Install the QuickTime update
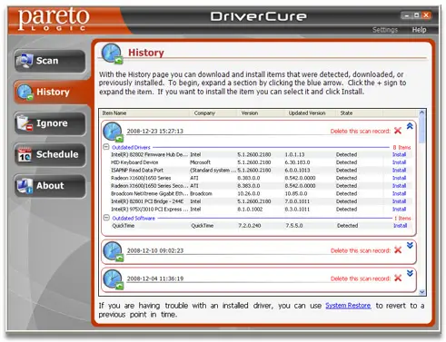This screenshot has height=342, width=446. pyautogui.click(x=401, y=226)
